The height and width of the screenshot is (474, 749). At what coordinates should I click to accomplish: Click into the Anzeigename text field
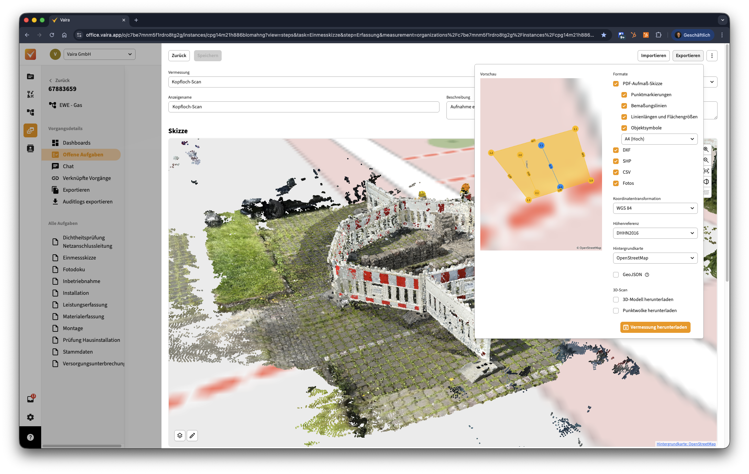point(304,107)
